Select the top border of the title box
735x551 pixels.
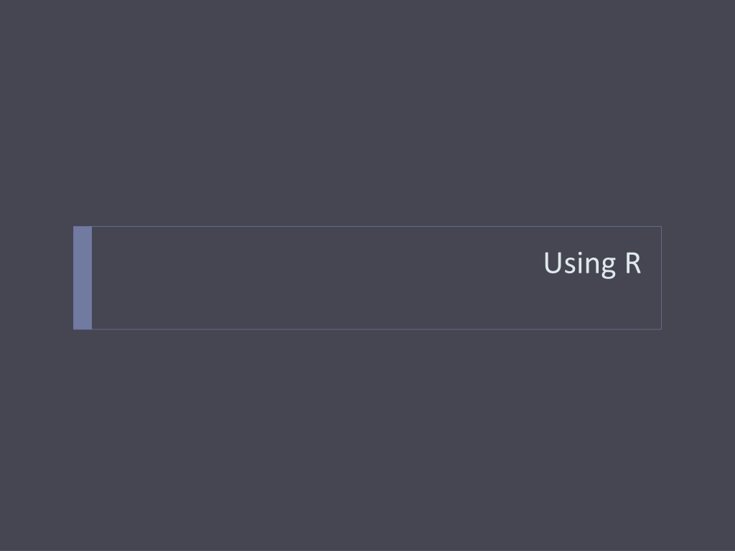(376, 226)
